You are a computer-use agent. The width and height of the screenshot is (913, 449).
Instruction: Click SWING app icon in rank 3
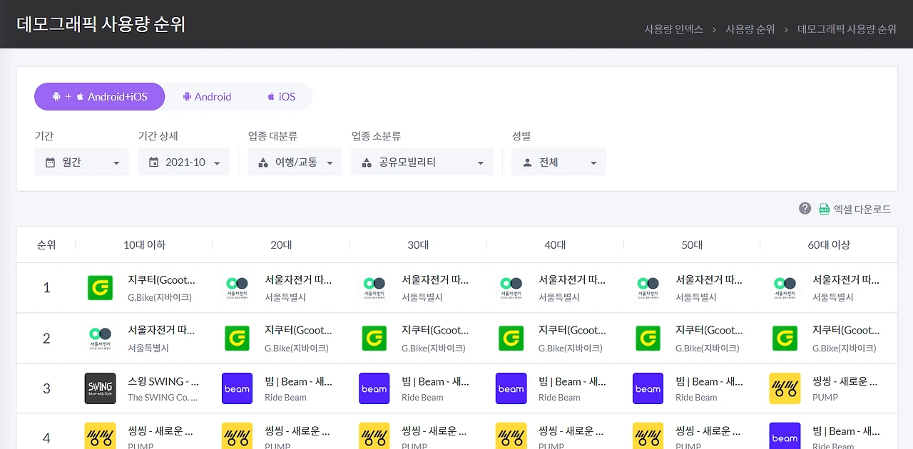click(100, 388)
